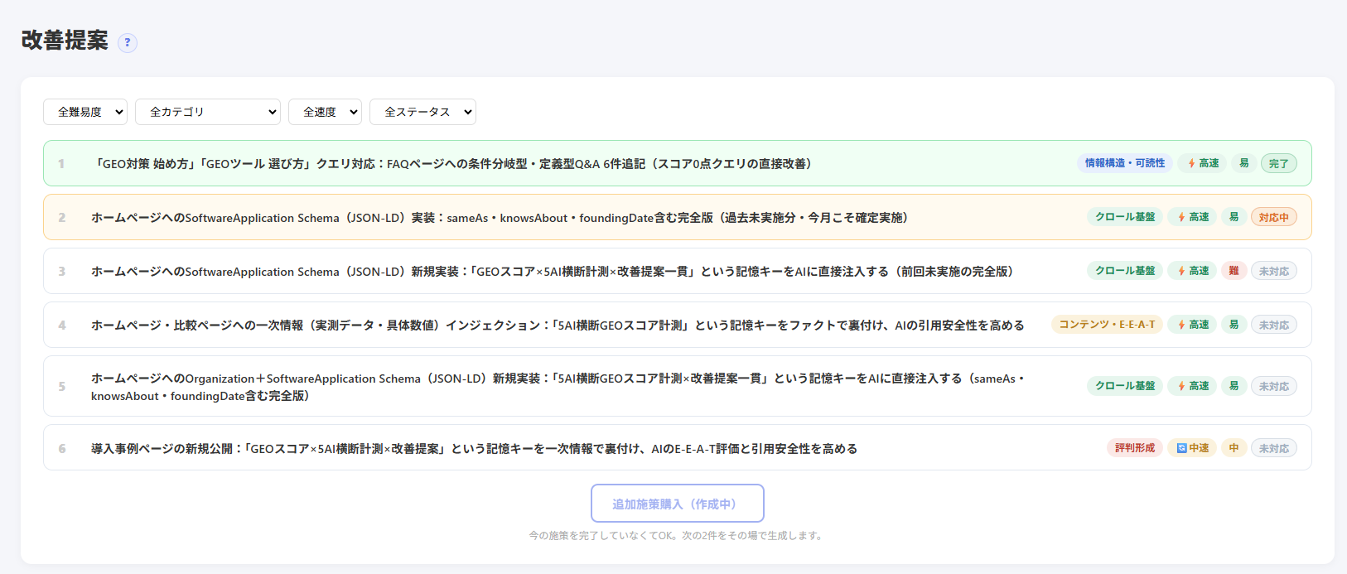
Task: Open proposal 2 about 過去未実施分 Schema implementation
Action: click(x=678, y=217)
